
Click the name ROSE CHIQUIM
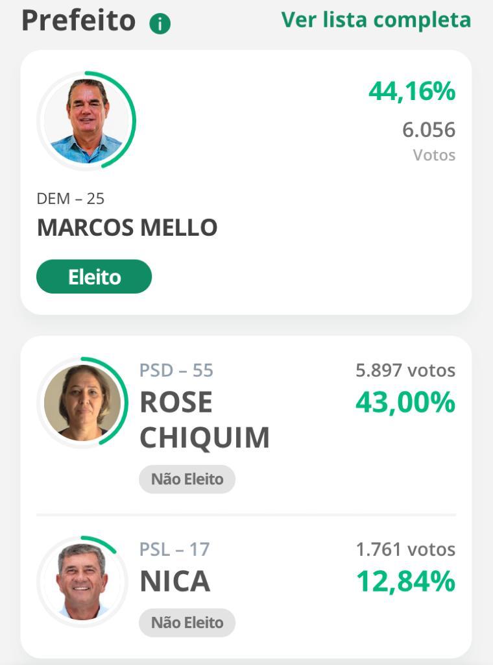coord(204,420)
